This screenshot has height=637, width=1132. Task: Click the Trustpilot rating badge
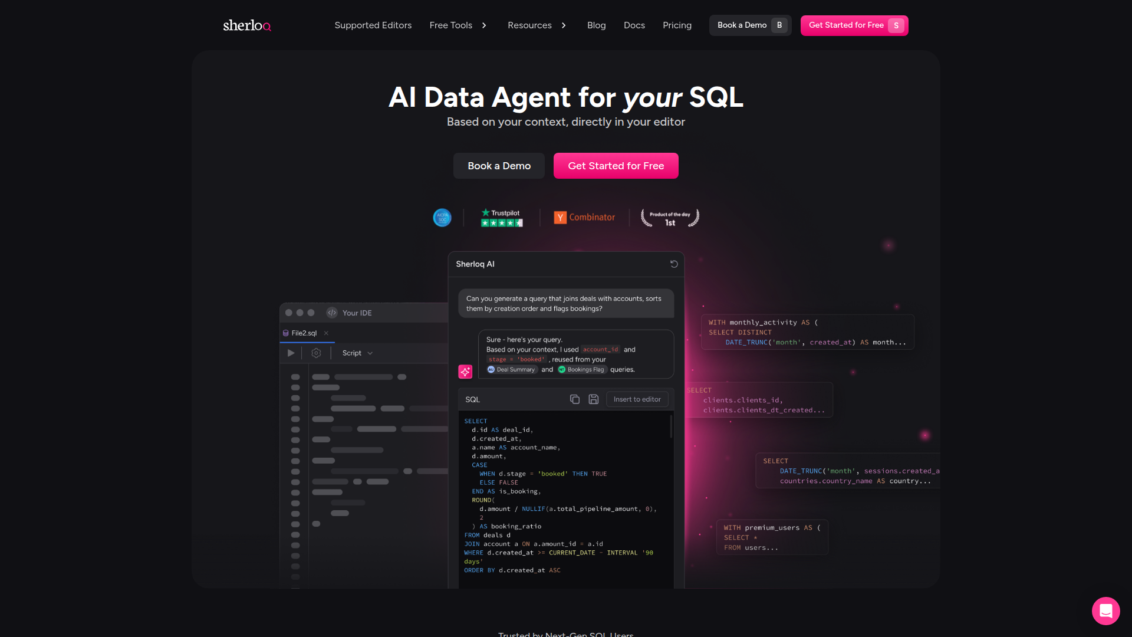(502, 218)
